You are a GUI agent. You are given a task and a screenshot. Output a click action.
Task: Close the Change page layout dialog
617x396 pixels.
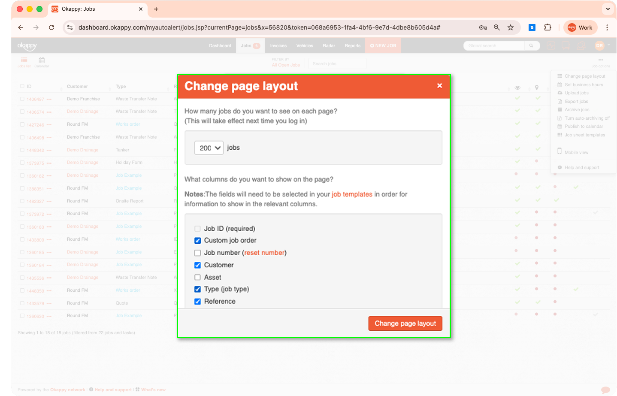[x=439, y=86]
